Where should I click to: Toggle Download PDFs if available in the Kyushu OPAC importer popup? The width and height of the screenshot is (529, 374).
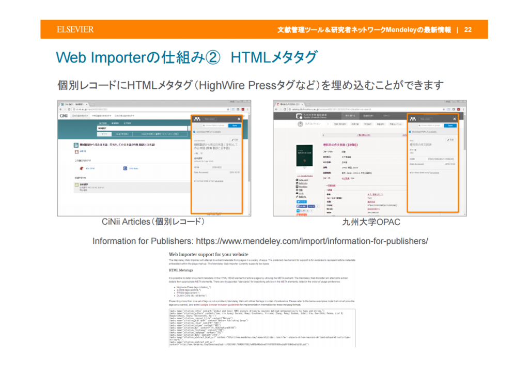click(410, 132)
